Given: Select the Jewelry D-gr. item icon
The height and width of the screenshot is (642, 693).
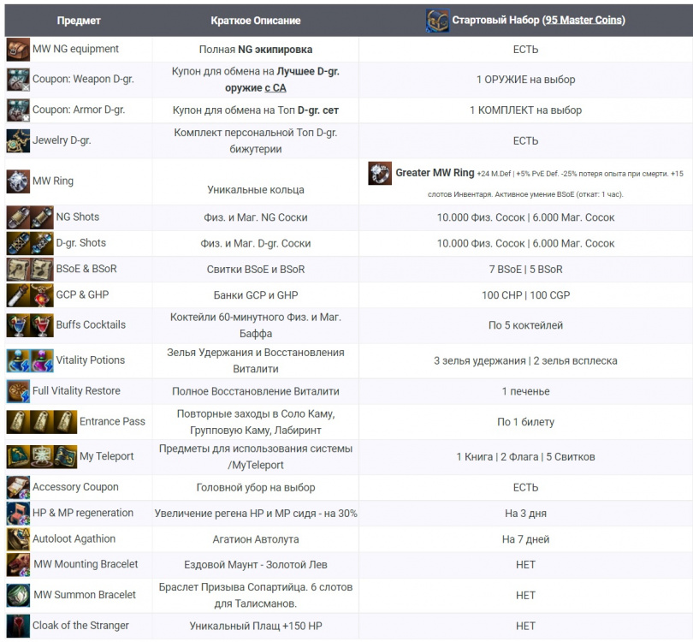Looking at the screenshot, I should tap(18, 140).
